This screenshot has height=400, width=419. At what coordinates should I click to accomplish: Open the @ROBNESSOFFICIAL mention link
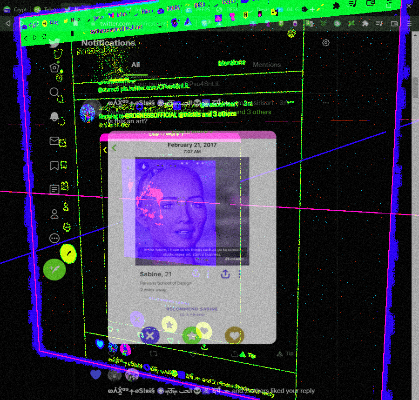click(x=150, y=114)
